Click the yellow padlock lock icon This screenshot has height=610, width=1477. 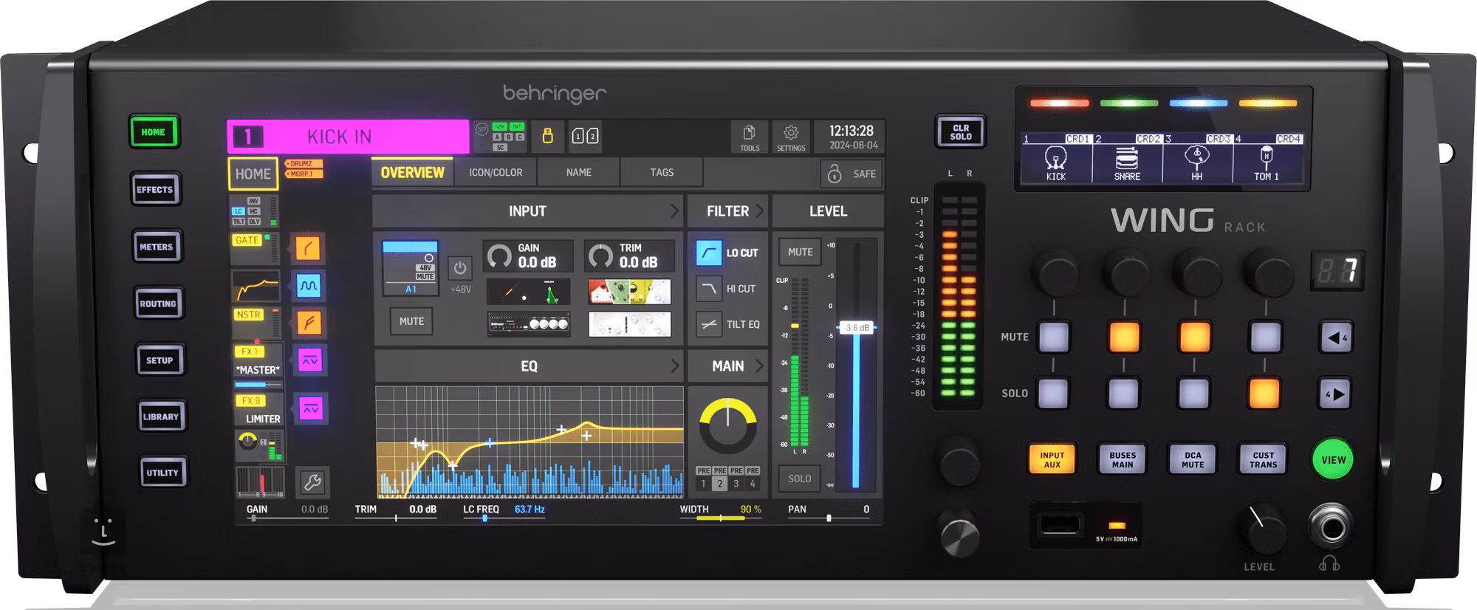(x=547, y=137)
